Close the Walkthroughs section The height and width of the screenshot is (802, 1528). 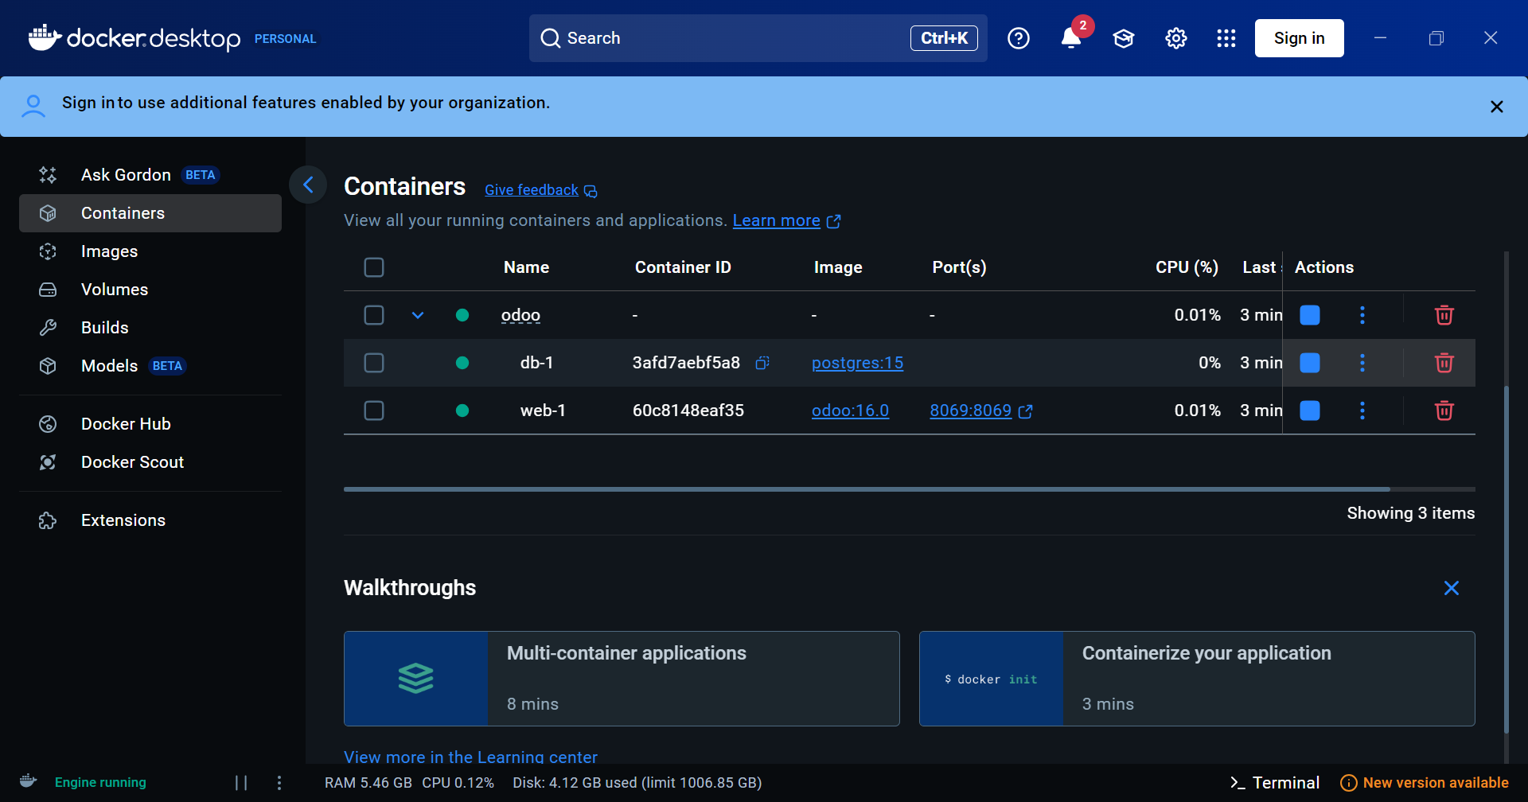point(1452,588)
